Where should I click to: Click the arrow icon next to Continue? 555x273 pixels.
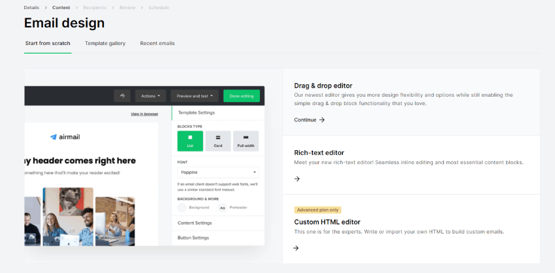[322, 120]
